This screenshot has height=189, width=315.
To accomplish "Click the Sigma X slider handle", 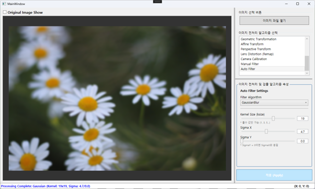I will pyautogui.click(x=266, y=131).
